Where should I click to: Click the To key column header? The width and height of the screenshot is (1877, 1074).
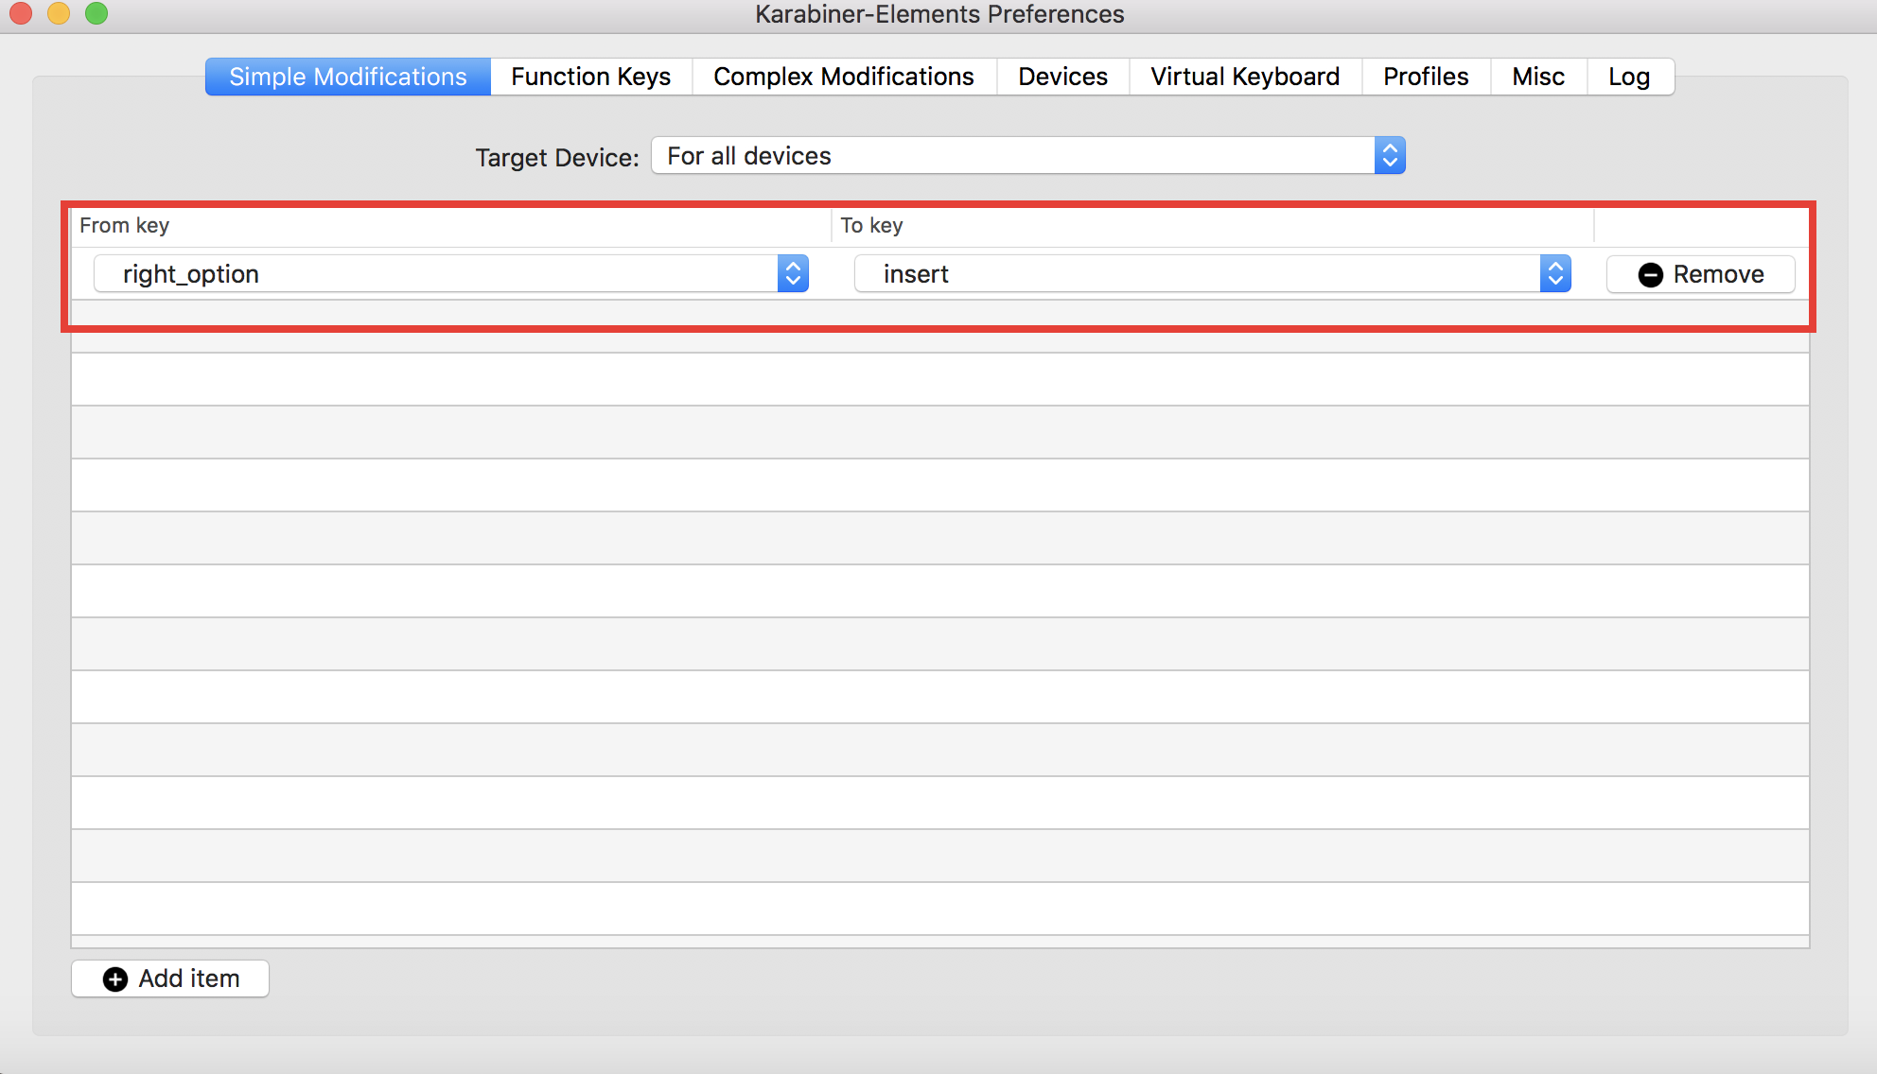1213,225
